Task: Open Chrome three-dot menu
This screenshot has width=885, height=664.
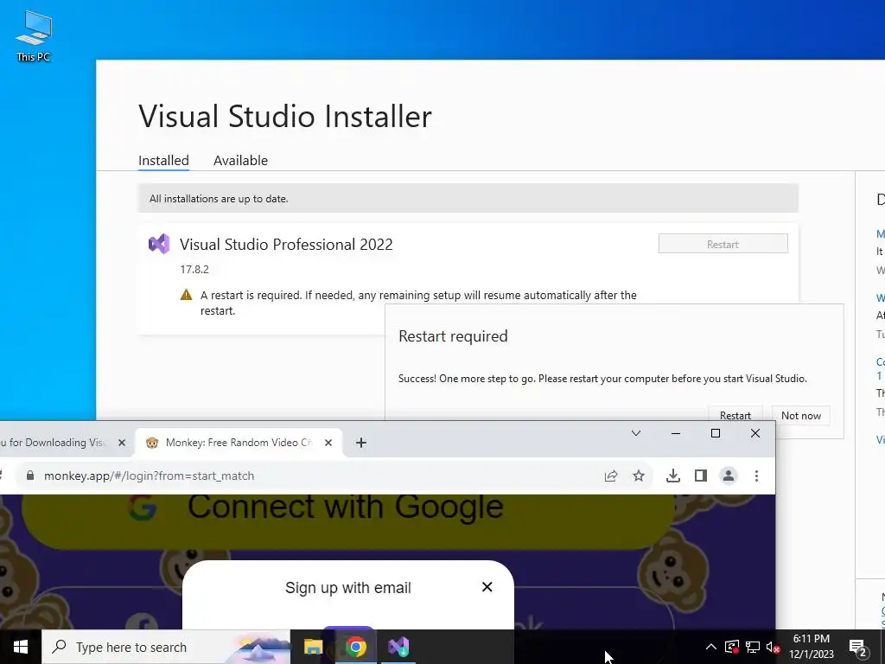Action: [756, 476]
